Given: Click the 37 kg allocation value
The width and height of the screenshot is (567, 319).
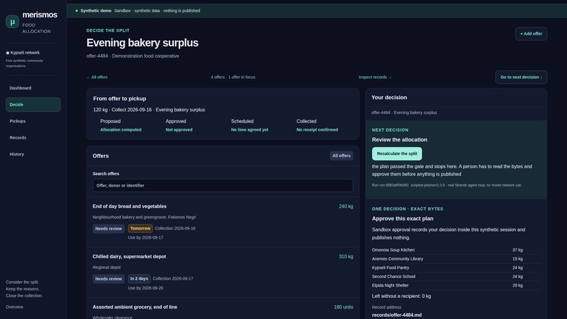Looking at the screenshot, I should coord(518,250).
